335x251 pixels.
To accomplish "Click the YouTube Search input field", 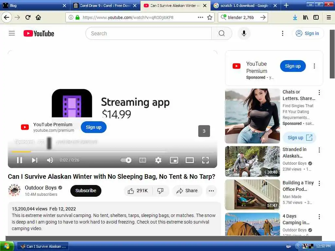I will (149, 33).
